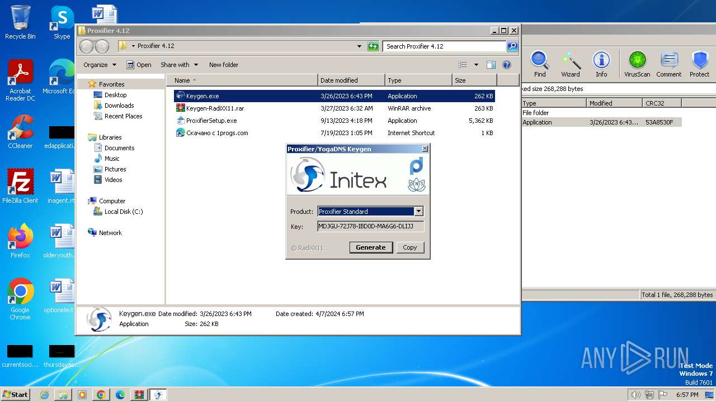Screen dimensions: 716x402
Task: Open the Recycle Bin desktop icon
Action: click(x=20, y=22)
